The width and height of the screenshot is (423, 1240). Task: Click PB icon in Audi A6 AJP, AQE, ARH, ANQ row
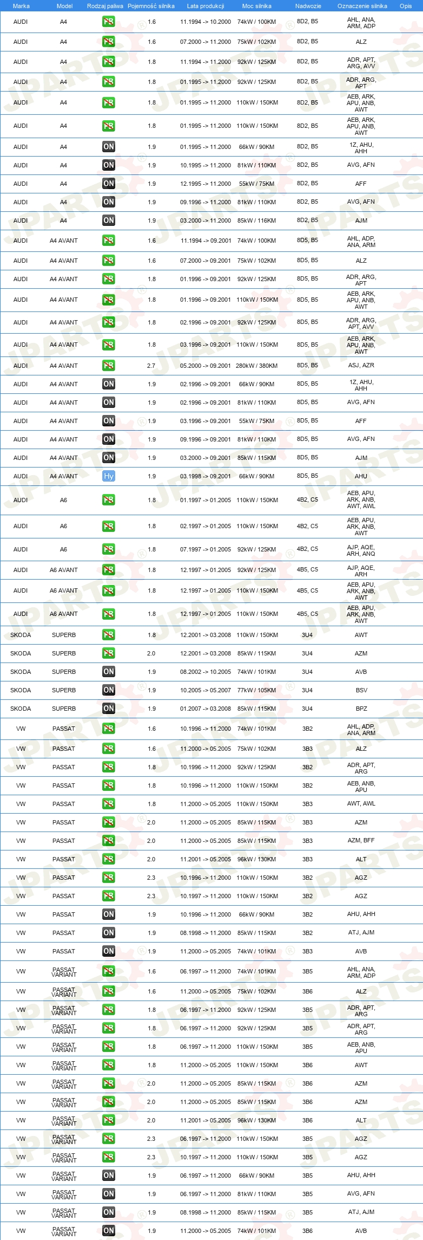tap(109, 549)
